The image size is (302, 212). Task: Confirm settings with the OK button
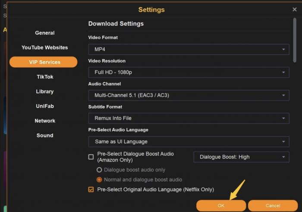(221, 206)
